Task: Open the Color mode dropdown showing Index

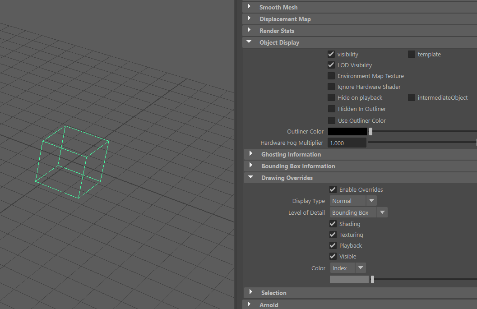Action: pos(360,267)
